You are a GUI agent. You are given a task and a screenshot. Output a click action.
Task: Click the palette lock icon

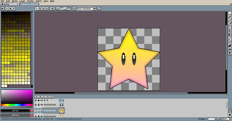[x=2, y=9]
